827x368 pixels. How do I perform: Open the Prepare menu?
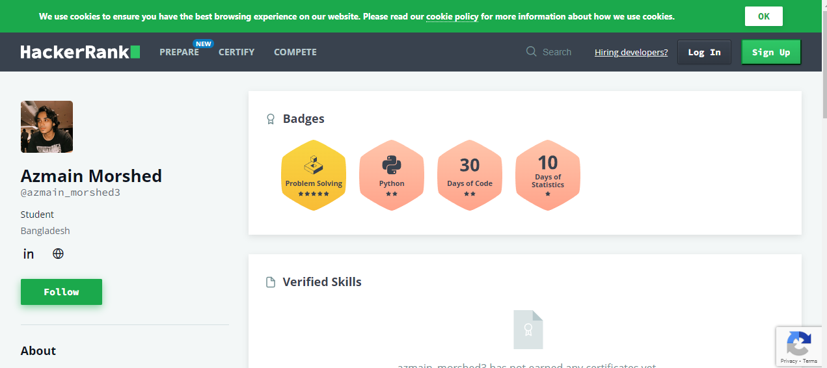[x=179, y=52]
